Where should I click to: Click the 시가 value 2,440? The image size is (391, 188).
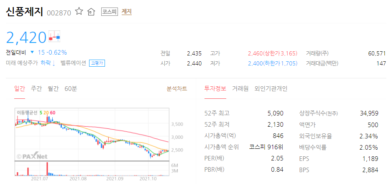(x=194, y=63)
